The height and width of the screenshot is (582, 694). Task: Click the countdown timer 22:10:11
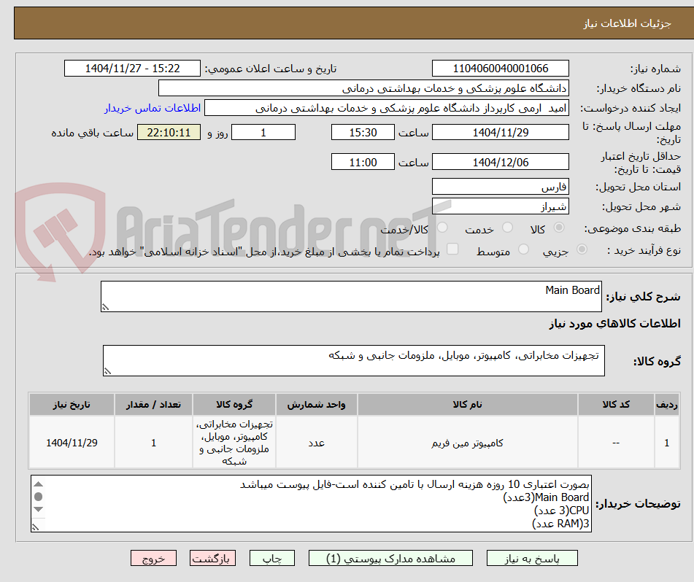[169, 132]
